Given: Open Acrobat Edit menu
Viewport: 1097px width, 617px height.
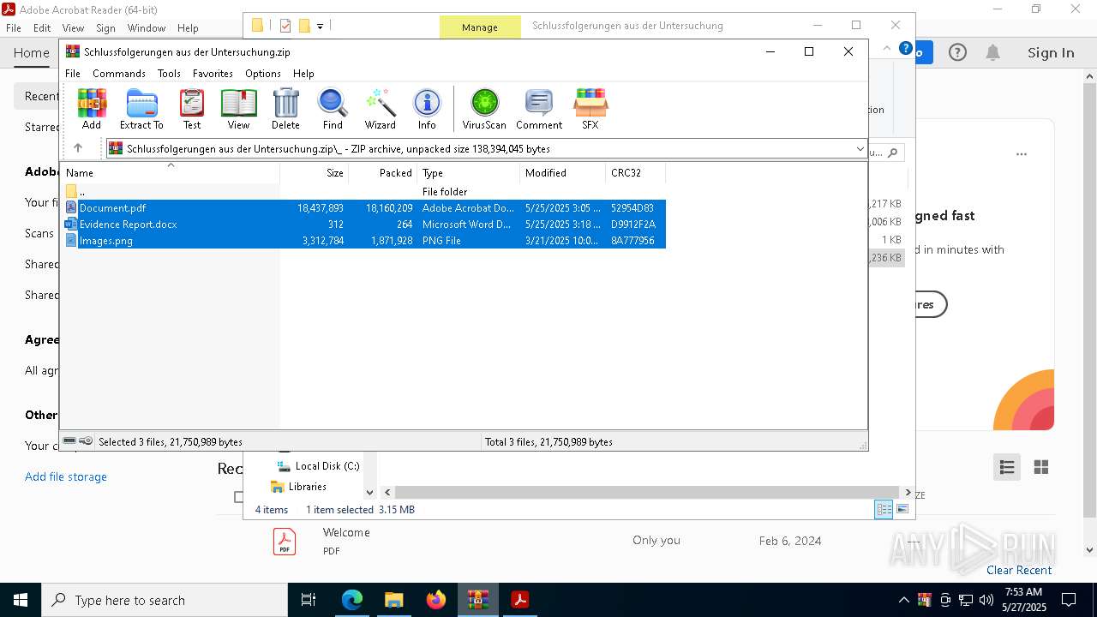Looking at the screenshot, I should (x=42, y=28).
